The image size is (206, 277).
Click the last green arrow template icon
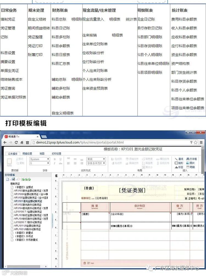point(29,179)
